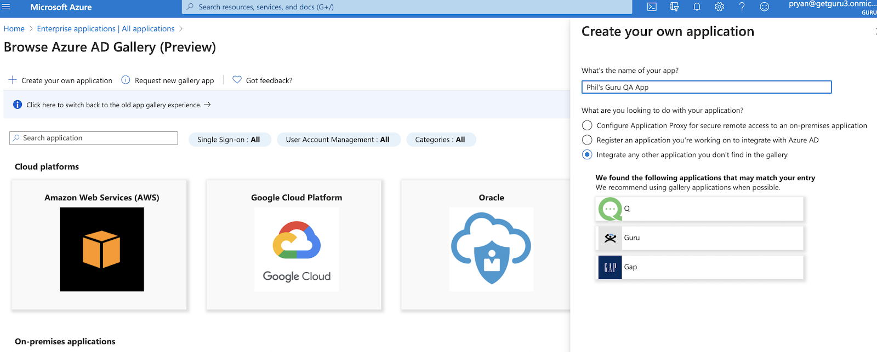Open the Oracle card title
The height and width of the screenshot is (352, 877).
(x=491, y=198)
